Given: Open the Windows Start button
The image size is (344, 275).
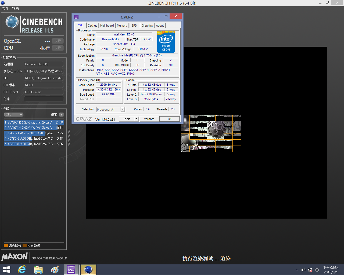Looking at the screenshot, I should pos(6,270).
